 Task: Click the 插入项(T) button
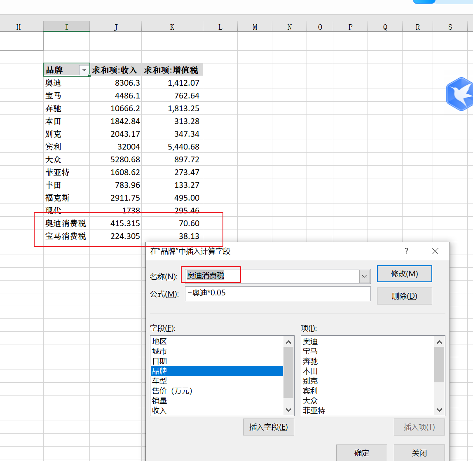[x=419, y=427]
